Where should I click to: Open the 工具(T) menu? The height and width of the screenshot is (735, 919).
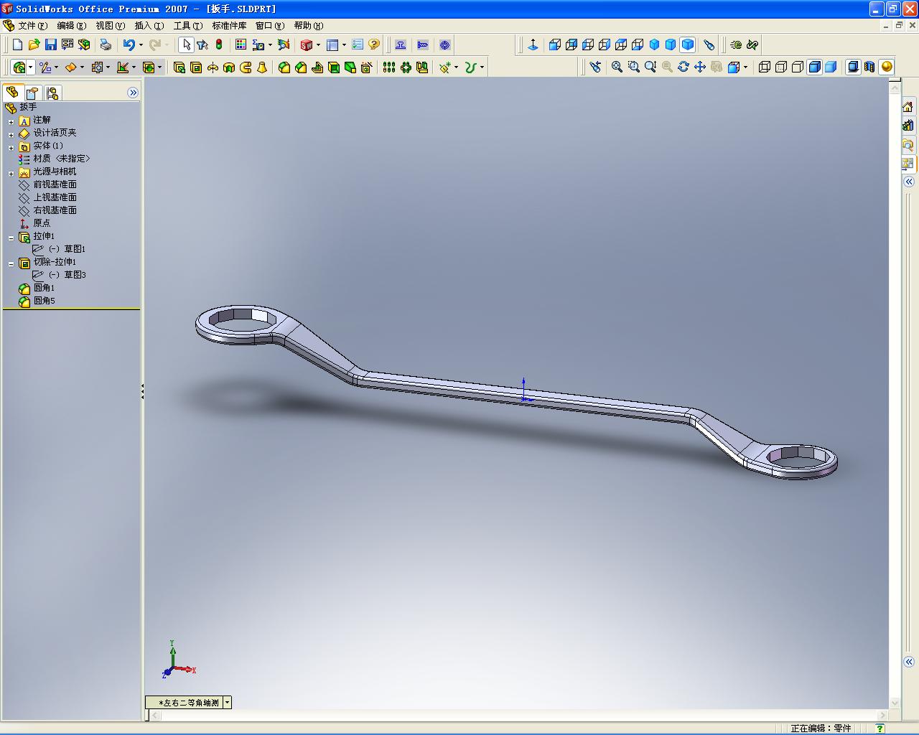(188, 26)
